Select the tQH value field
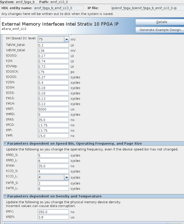Image resolution: width=184 pixels, height=224 pixels. pos(53,61)
